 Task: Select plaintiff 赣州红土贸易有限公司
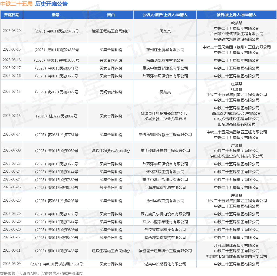pos(165,50)
